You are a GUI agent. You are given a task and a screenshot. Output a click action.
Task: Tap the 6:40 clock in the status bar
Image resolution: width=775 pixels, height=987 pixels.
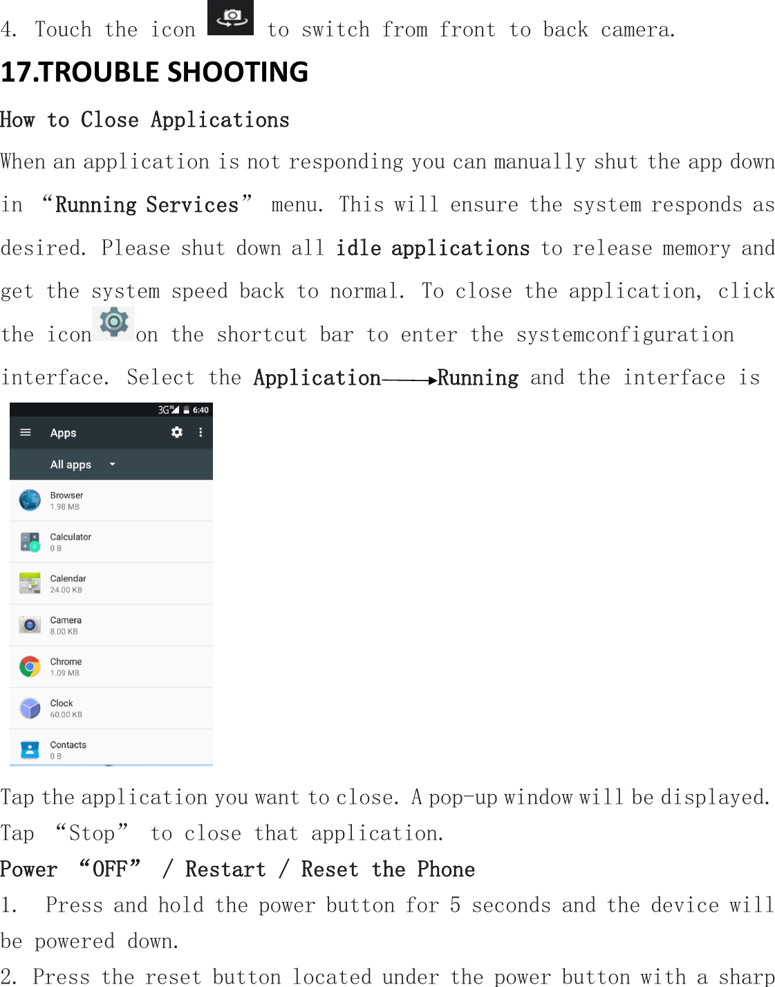[200, 409]
